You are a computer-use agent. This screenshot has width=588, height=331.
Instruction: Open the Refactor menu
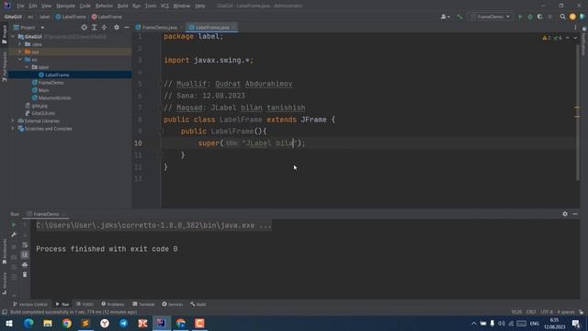coord(104,6)
